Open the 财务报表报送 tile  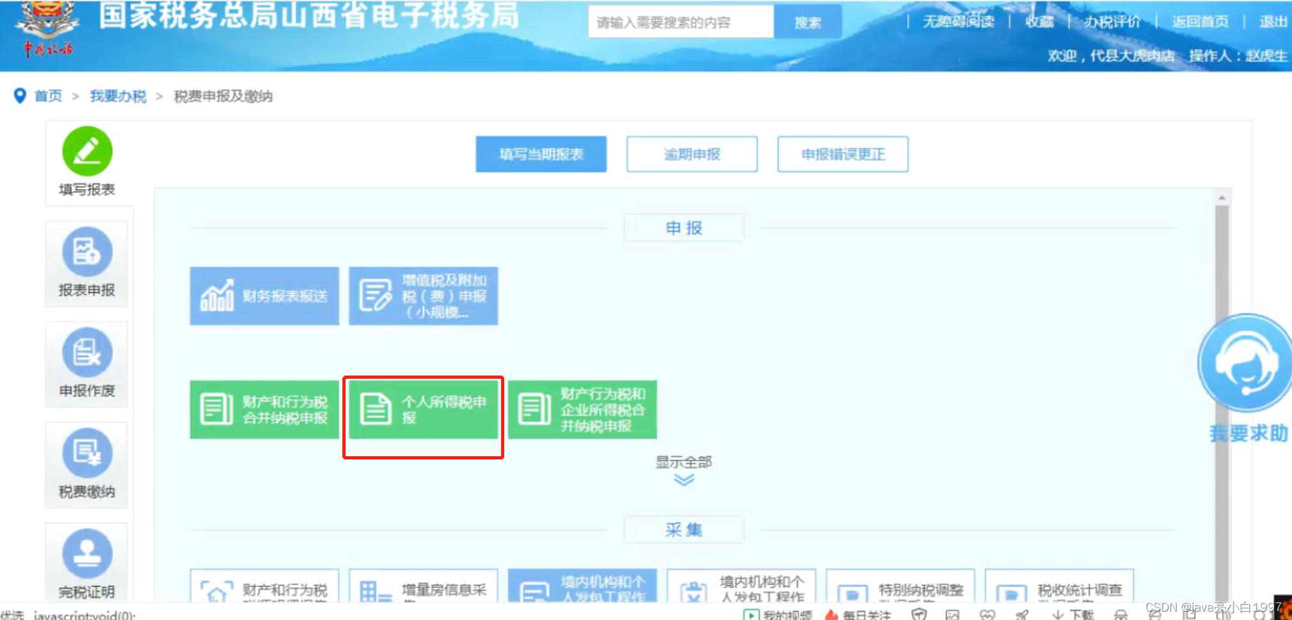264,296
